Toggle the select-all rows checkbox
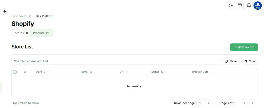264x108 pixels. click(x=15, y=72)
